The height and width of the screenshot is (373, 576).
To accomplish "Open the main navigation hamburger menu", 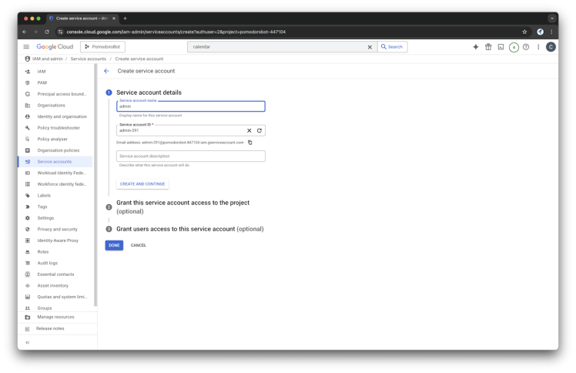I will [x=27, y=47].
